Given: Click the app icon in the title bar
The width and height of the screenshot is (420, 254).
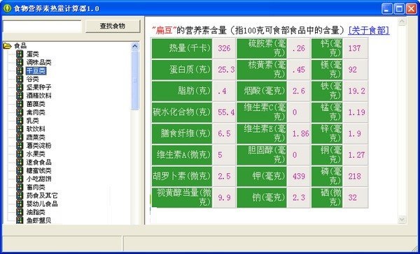Looking at the screenshot, I should point(7,8).
